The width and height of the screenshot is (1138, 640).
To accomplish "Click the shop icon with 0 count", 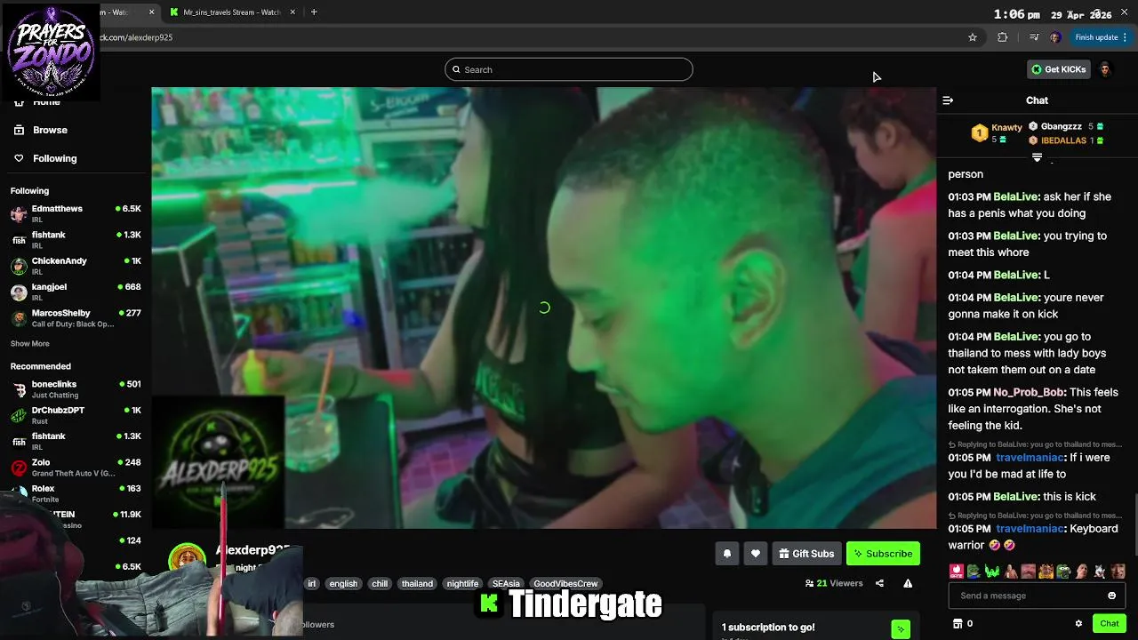I will pyautogui.click(x=963, y=623).
